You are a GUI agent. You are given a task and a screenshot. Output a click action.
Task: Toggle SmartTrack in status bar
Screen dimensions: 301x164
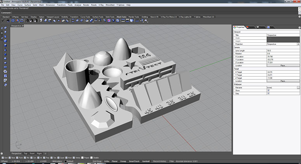(x=134, y=161)
